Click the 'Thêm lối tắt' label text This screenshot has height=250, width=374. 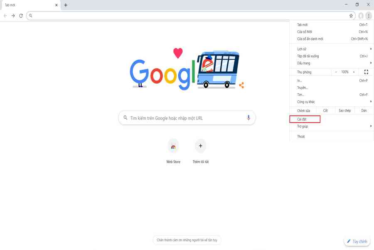tap(201, 162)
